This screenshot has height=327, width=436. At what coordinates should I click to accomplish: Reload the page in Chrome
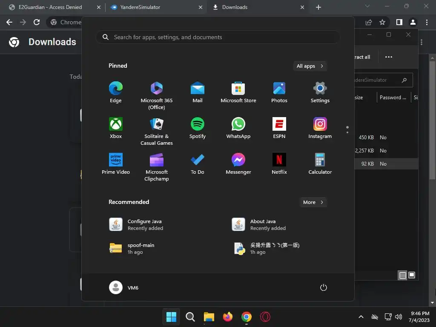tap(37, 22)
